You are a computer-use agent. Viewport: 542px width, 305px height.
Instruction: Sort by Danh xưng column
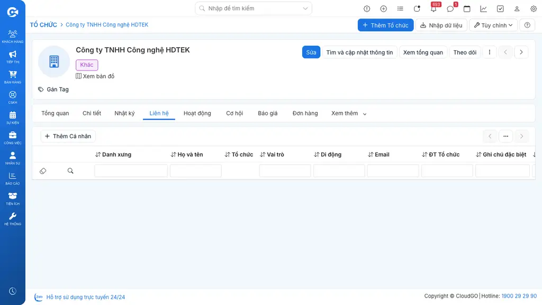113,155
